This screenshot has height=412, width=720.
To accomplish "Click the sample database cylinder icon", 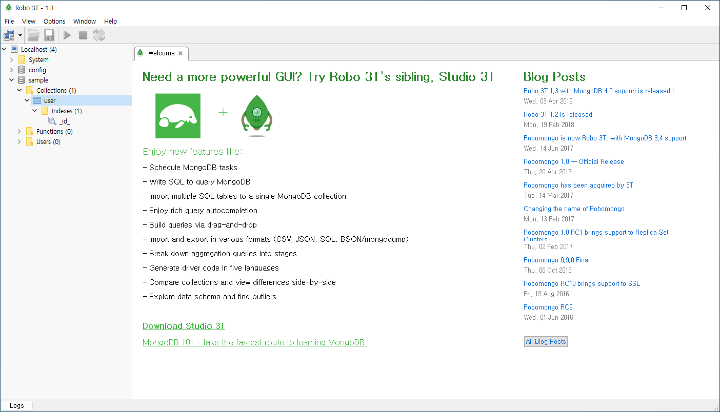I will tap(22, 80).
